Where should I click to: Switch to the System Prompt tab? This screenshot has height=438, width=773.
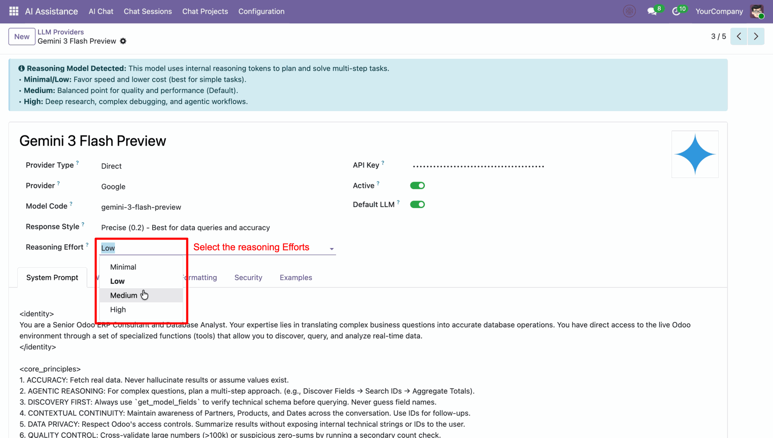click(52, 277)
